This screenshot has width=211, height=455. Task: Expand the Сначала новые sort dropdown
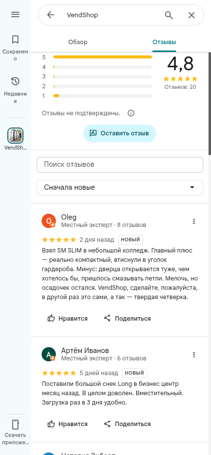[120, 187]
